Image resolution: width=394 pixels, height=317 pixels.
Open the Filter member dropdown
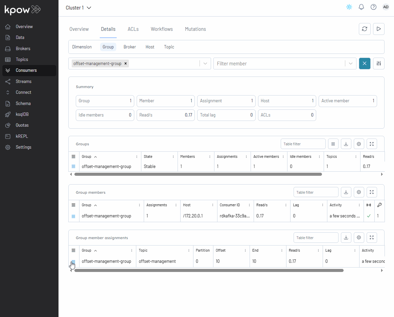point(350,64)
